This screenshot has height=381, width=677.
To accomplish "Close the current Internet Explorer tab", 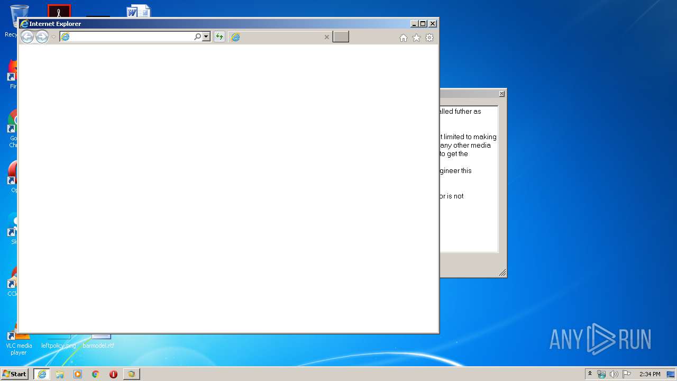I will 327,37.
